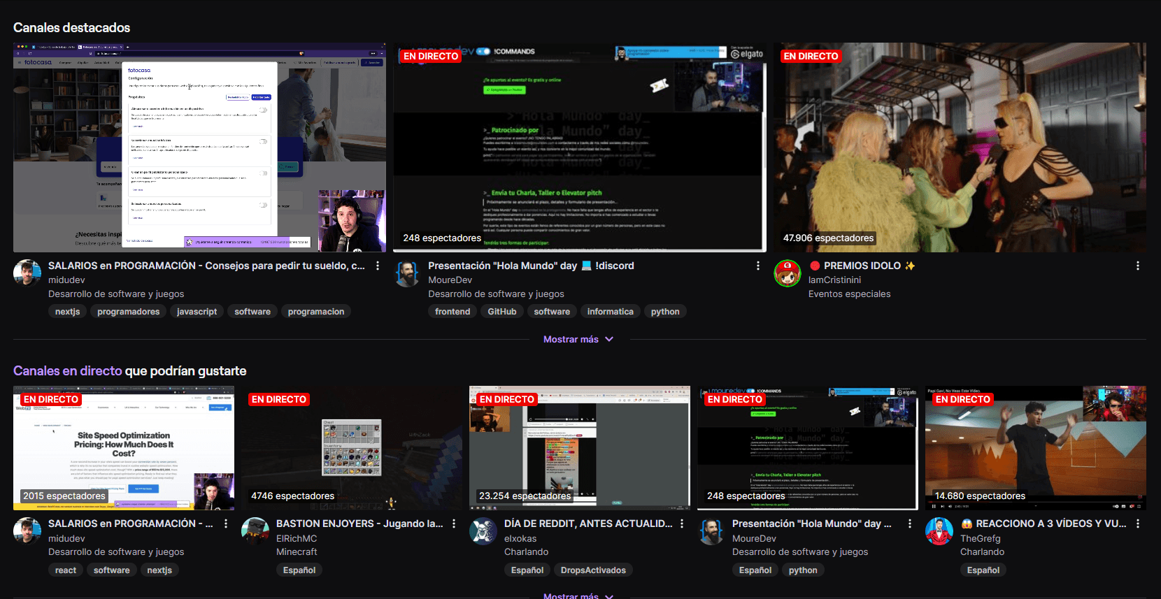Click TheGrefg channel avatar
The width and height of the screenshot is (1161, 599).
(939, 531)
